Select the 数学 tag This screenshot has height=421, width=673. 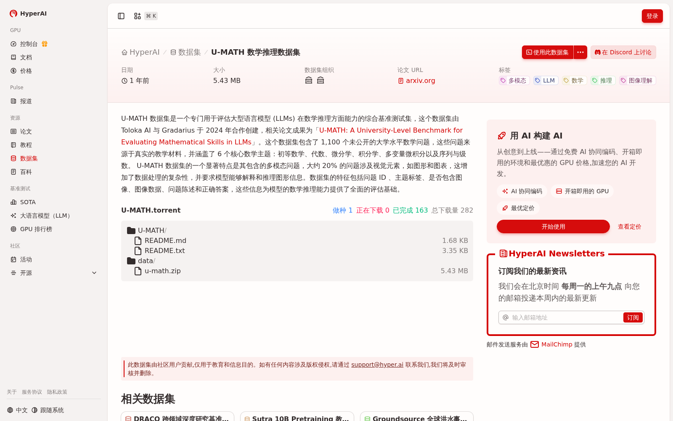[574, 80]
